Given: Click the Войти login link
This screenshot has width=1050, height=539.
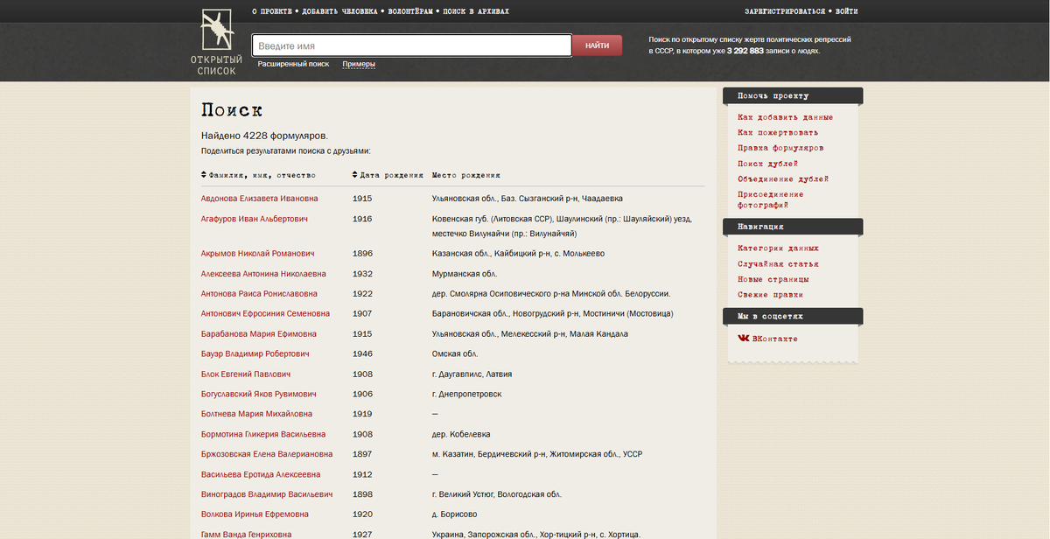Looking at the screenshot, I should pos(846,11).
